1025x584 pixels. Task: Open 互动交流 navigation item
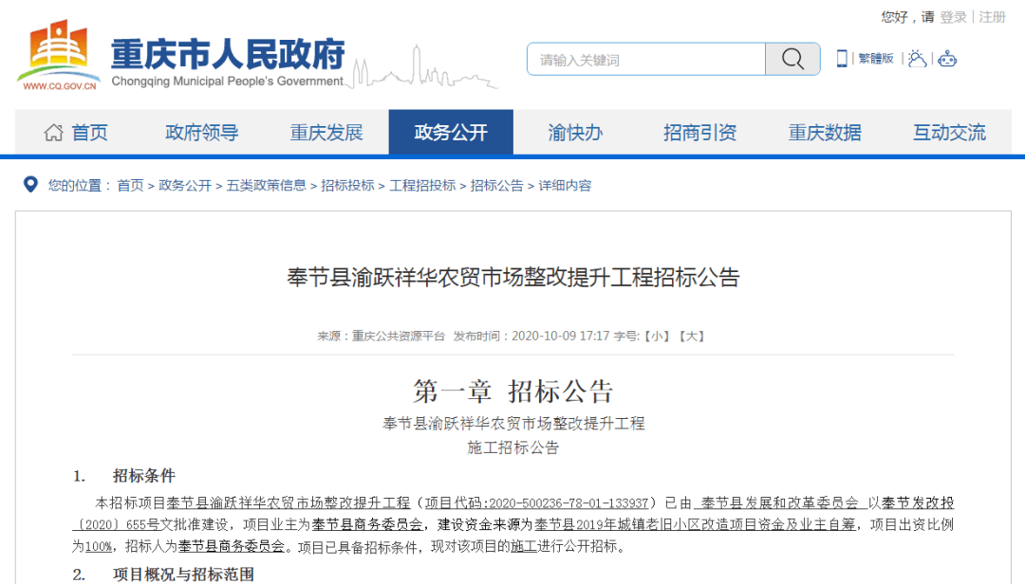tap(949, 133)
